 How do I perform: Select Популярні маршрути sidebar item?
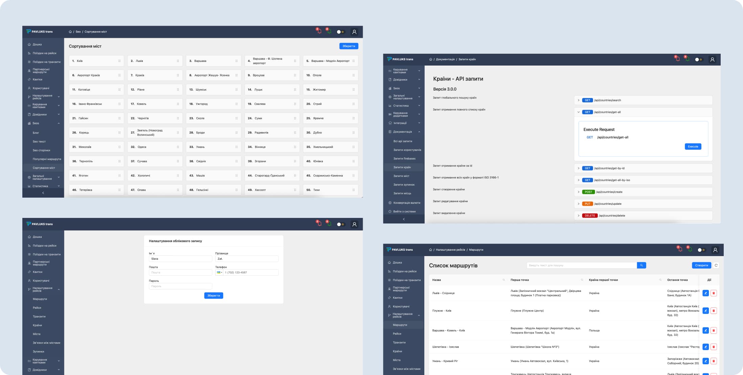(x=47, y=159)
